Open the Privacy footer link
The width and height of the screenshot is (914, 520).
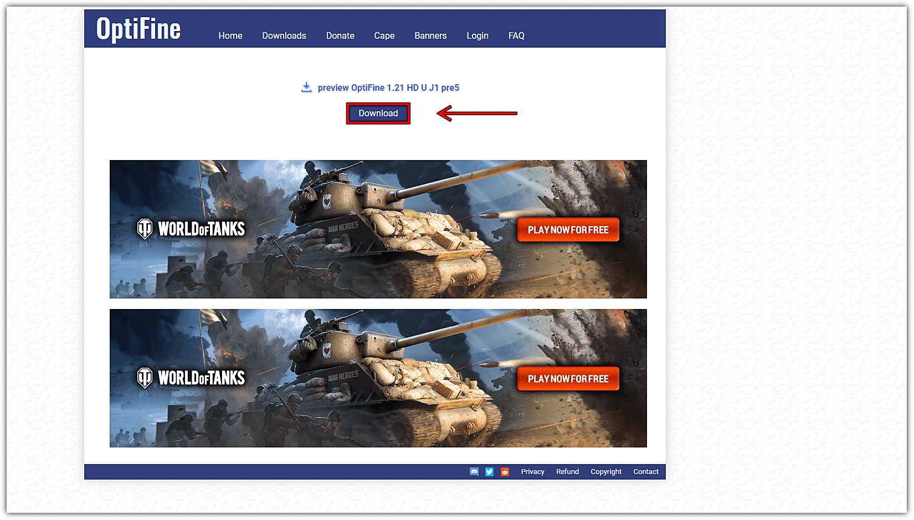(x=533, y=472)
